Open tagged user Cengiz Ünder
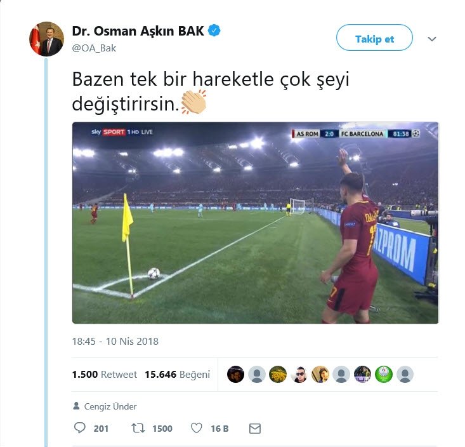The height and width of the screenshot is (447, 465). click(110, 406)
